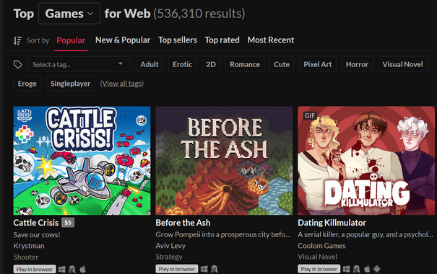Open the Select a tag combo box
Image resolution: width=437 pixels, height=274 pixels.
pos(79,64)
